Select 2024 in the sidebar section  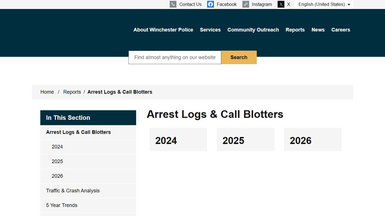[57, 147]
